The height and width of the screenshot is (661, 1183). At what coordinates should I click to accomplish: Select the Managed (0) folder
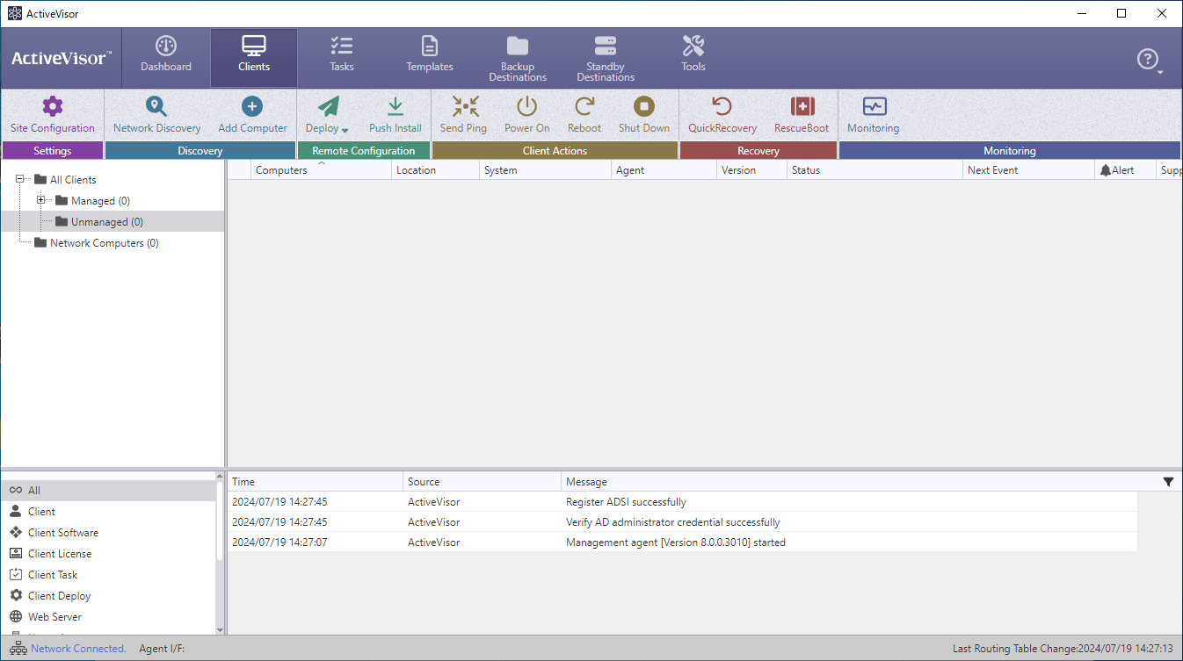tap(92, 201)
